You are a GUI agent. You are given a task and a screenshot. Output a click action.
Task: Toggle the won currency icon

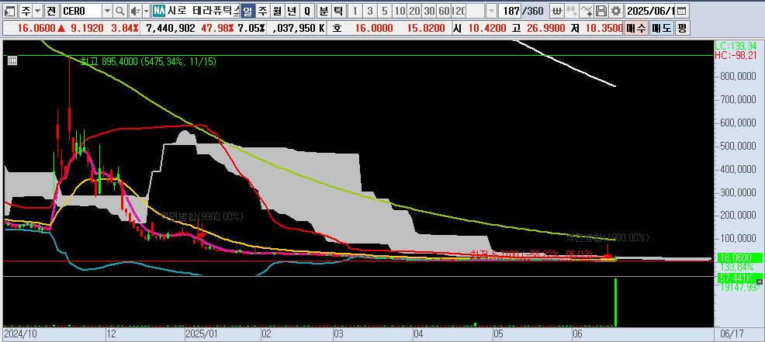556,10
